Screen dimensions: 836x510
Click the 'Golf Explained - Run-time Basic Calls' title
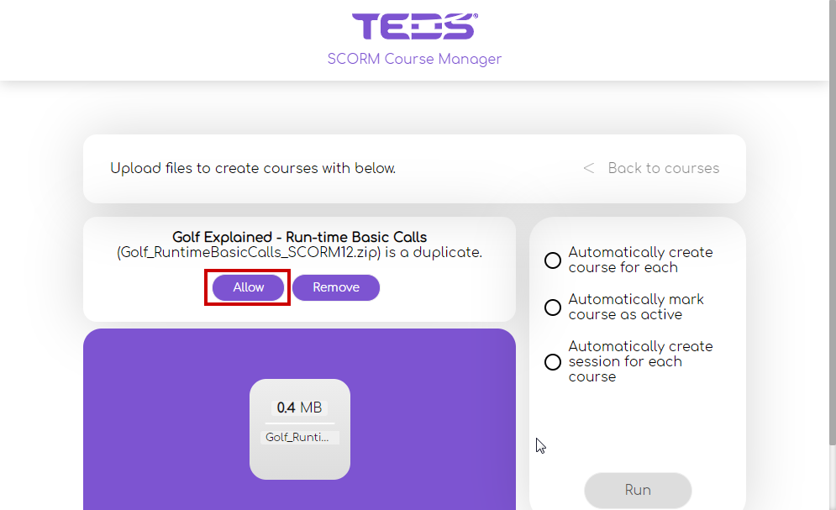(x=299, y=237)
